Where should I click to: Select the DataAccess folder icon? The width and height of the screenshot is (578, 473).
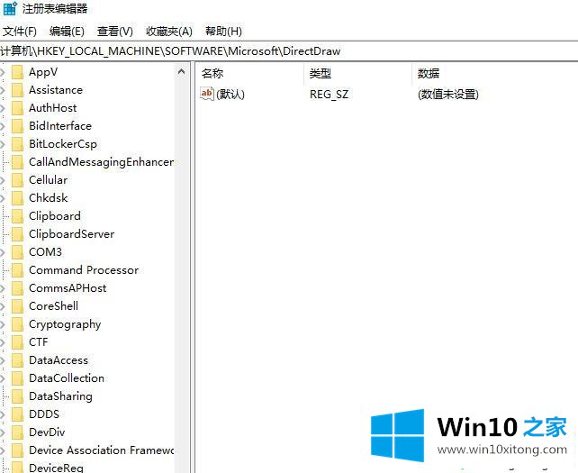(17, 360)
